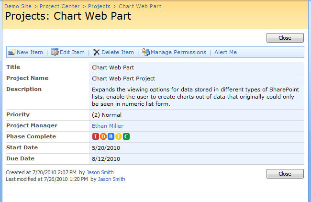Open Ethan Miller's profile link
311x202 pixels.
[108, 126]
